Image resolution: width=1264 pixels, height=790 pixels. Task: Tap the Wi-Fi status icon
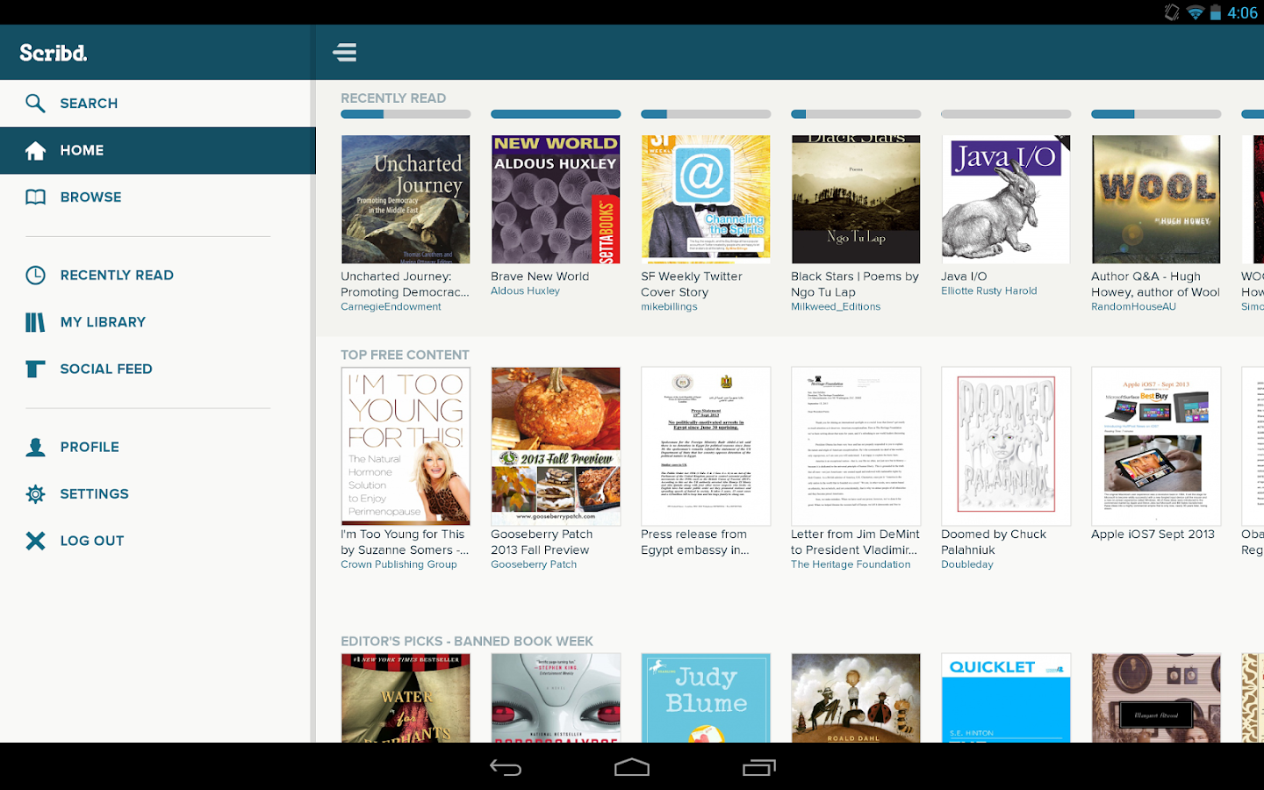pyautogui.click(x=1195, y=12)
